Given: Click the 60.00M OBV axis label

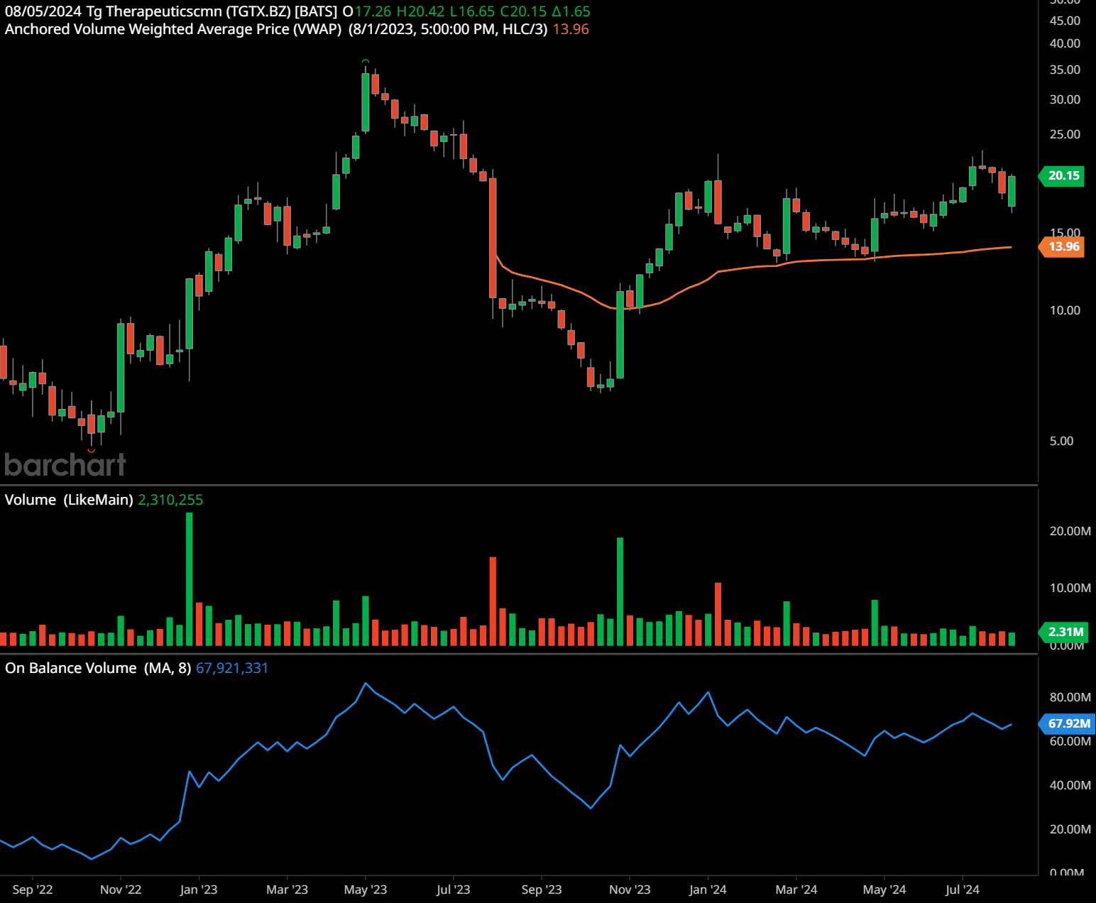Looking at the screenshot, I should click(x=1070, y=741).
